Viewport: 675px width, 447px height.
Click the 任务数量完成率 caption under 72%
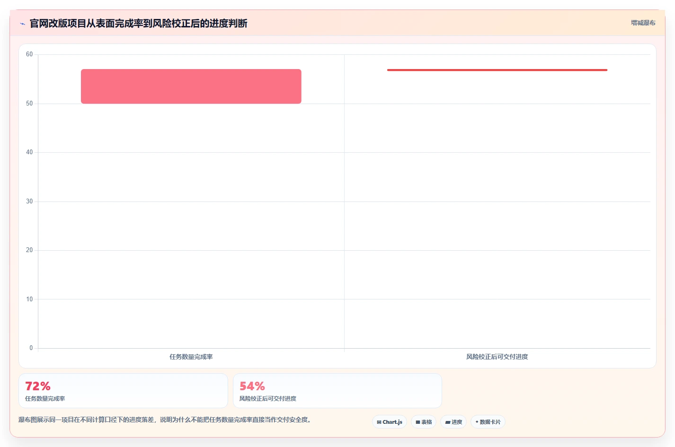tap(45, 399)
